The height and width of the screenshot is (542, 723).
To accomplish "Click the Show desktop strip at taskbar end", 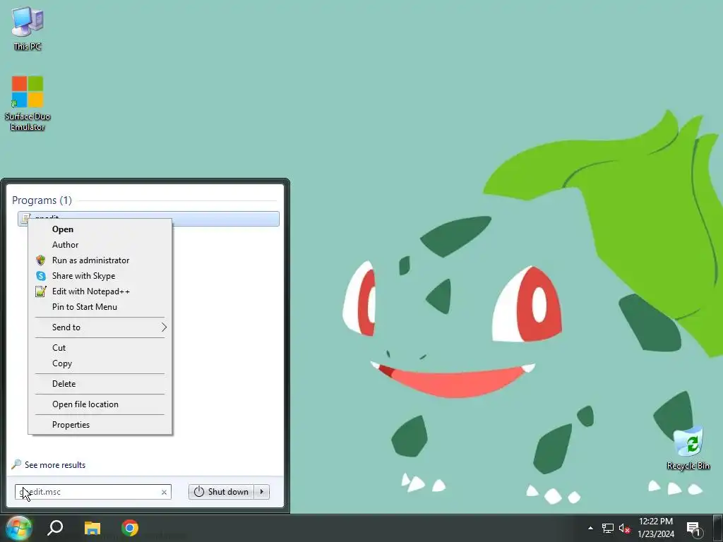I will [719, 528].
